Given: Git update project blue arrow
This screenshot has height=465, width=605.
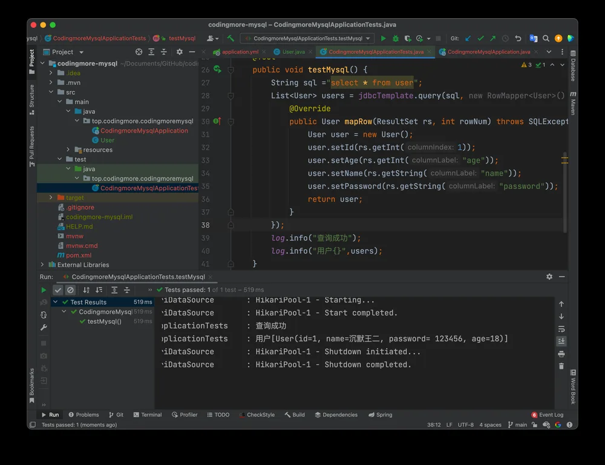Looking at the screenshot, I should pos(468,38).
